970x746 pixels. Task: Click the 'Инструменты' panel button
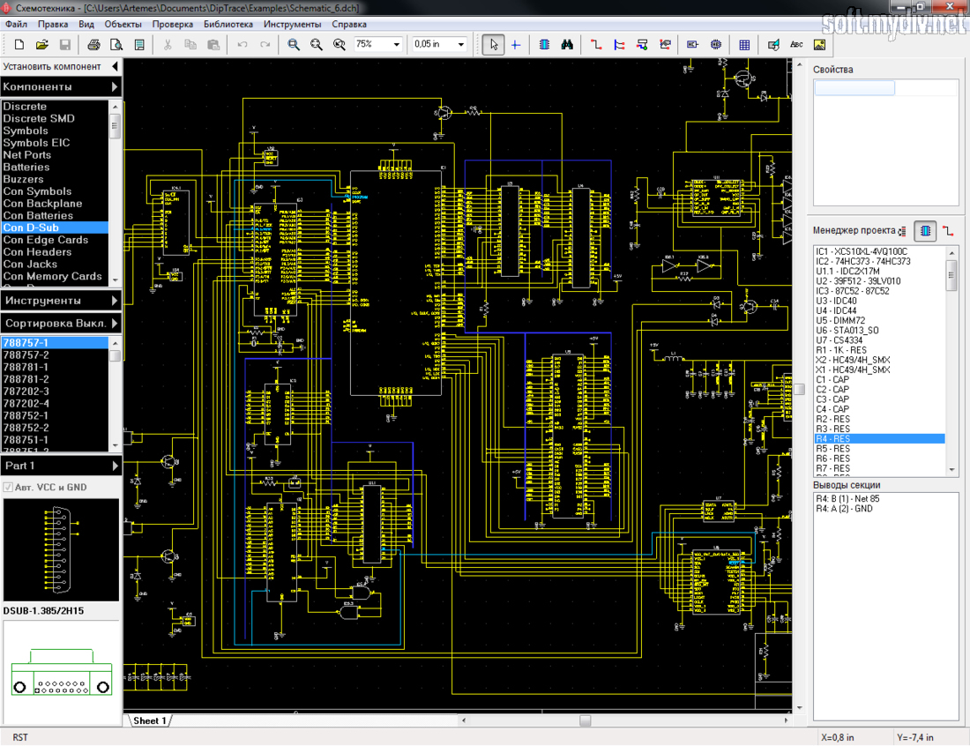pyautogui.click(x=60, y=301)
